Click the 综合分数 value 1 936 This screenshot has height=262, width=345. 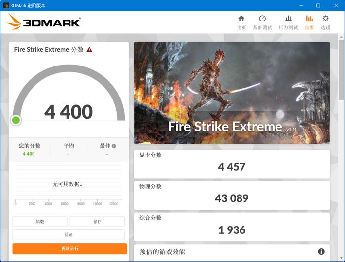tap(232, 230)
